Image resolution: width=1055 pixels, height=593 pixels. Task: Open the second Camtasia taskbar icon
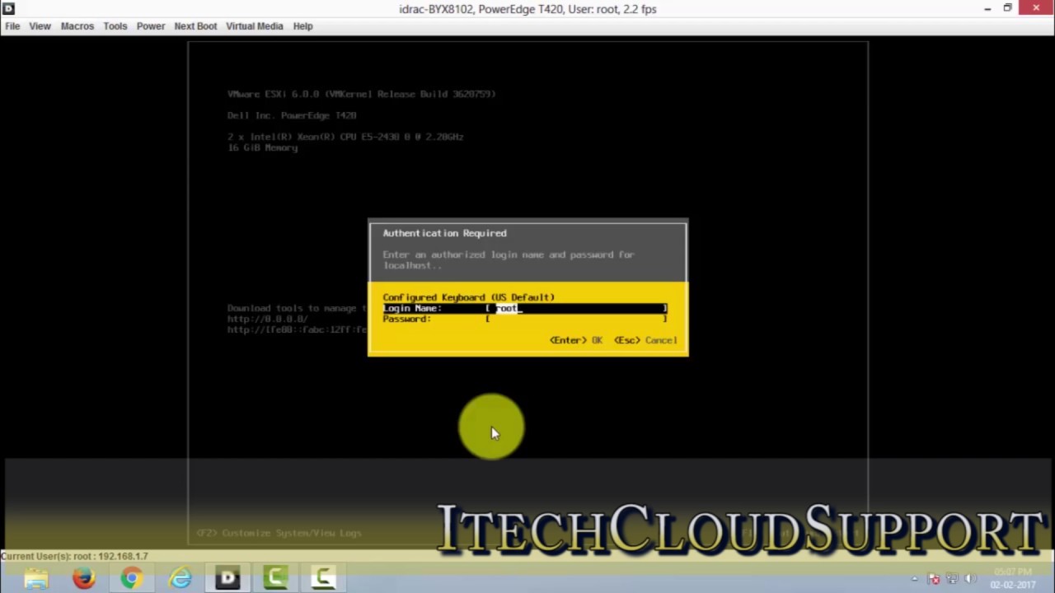[323, 578]
